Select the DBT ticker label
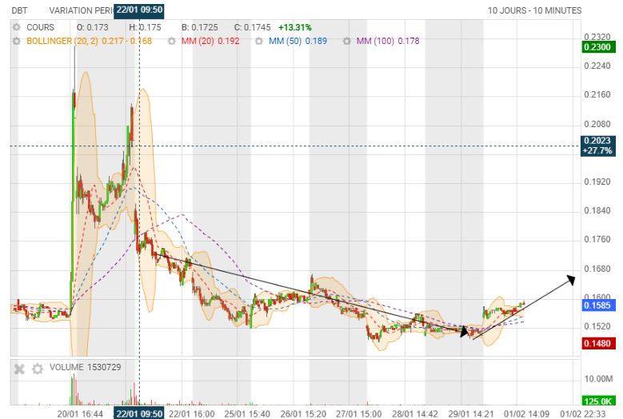Screen dimensions: 623x419 click(x=19, y=10)
